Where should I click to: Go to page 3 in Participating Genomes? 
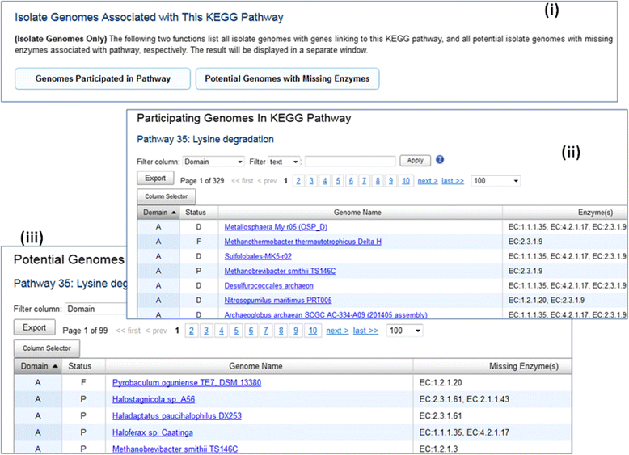click(311, 181)
